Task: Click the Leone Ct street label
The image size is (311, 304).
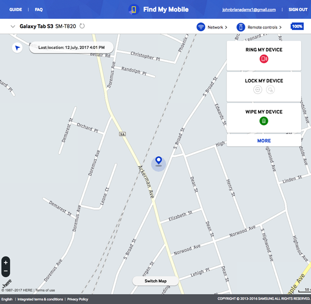Action: pyautogui.click(x=104, y=197)
